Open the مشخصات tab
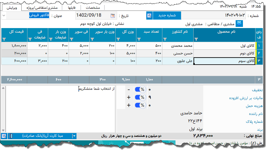 tap(93, 8)
